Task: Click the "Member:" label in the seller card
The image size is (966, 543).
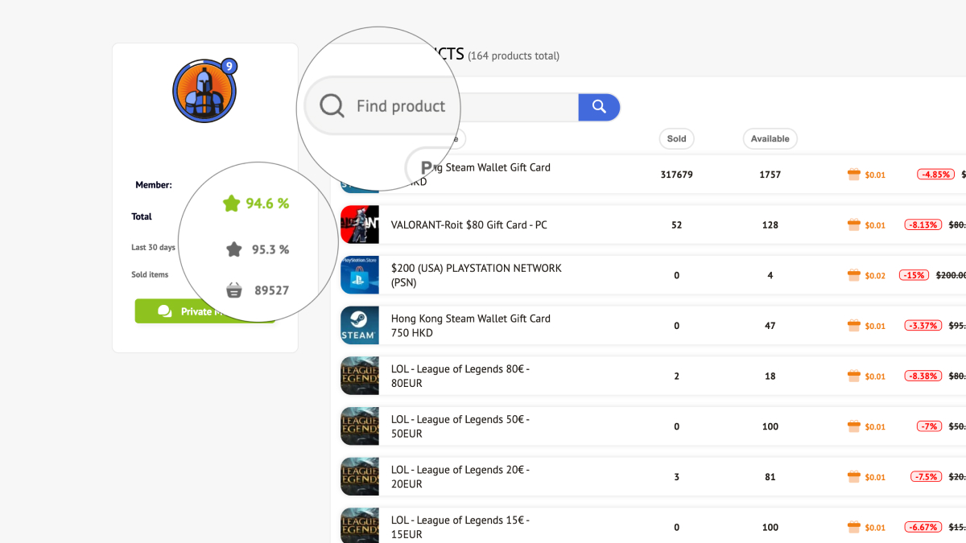Action: [x=154, y=185]
